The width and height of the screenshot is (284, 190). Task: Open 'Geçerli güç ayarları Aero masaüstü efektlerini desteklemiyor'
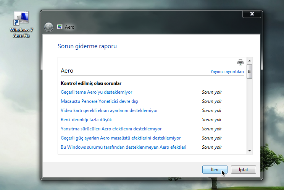coord(121,138)
